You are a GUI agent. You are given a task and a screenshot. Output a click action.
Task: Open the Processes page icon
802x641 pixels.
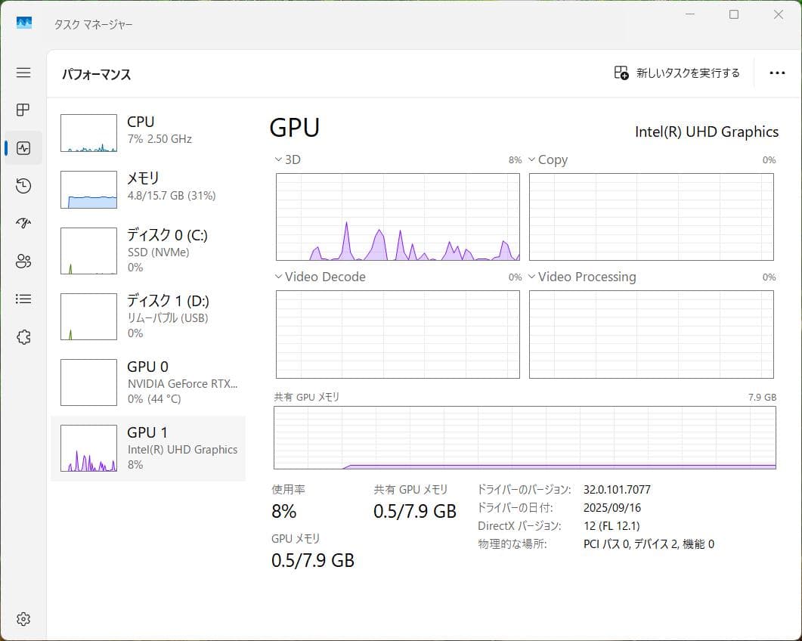(23, 110)
